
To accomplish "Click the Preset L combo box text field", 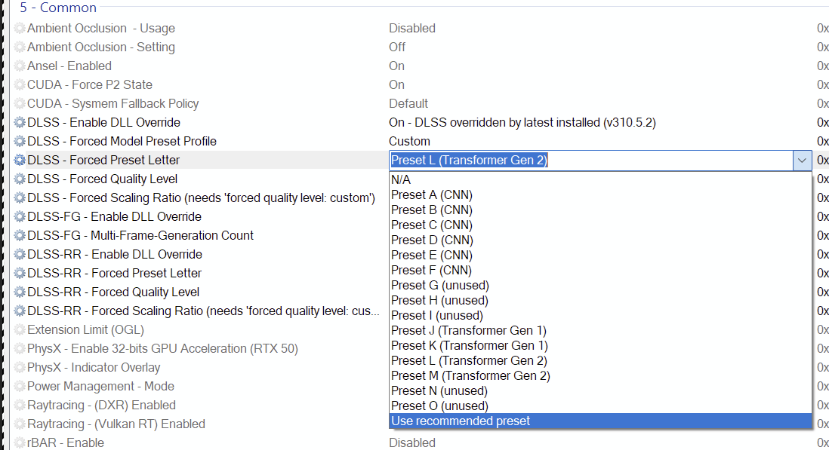I will 589,160.
